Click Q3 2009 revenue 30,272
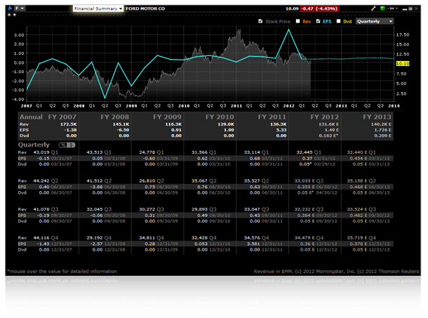428x318 pixels. [147, 209]
